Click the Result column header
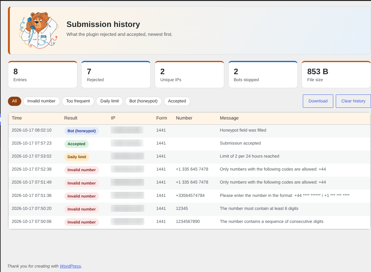 [x=71, y=118]
